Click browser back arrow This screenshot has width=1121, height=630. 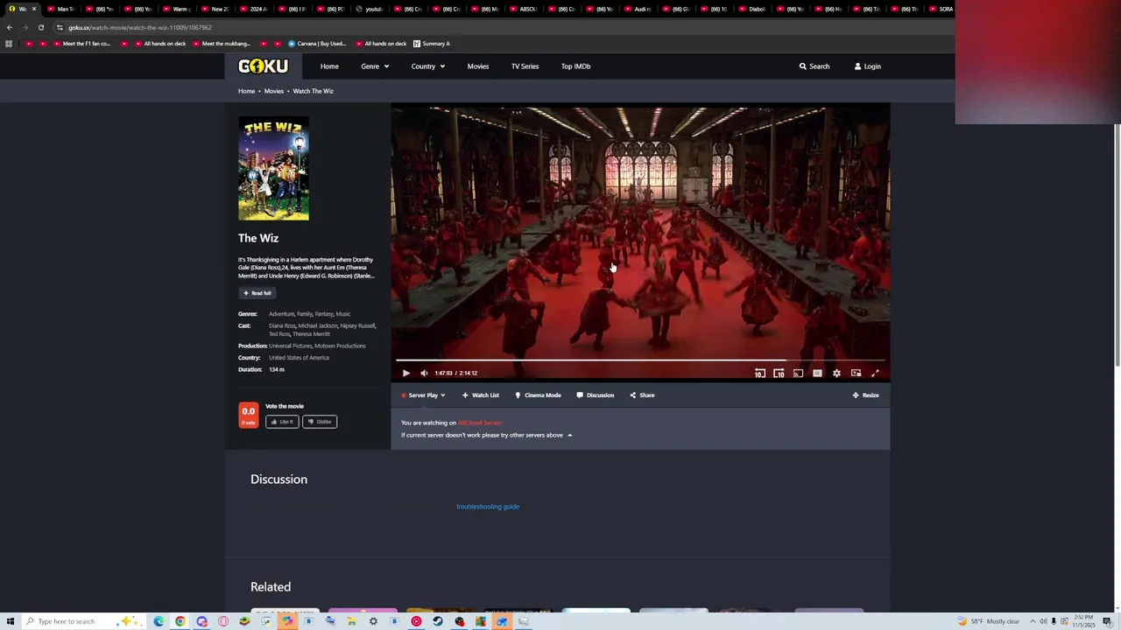point(10,27)
